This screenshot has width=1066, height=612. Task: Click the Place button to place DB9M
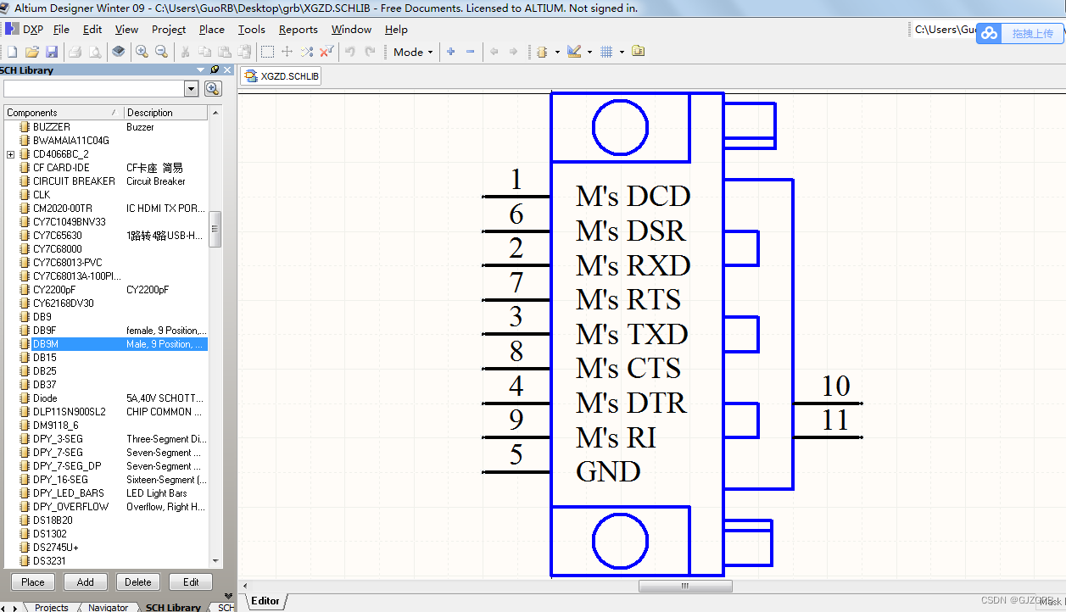pyautogui.click(x=32, y=582)
